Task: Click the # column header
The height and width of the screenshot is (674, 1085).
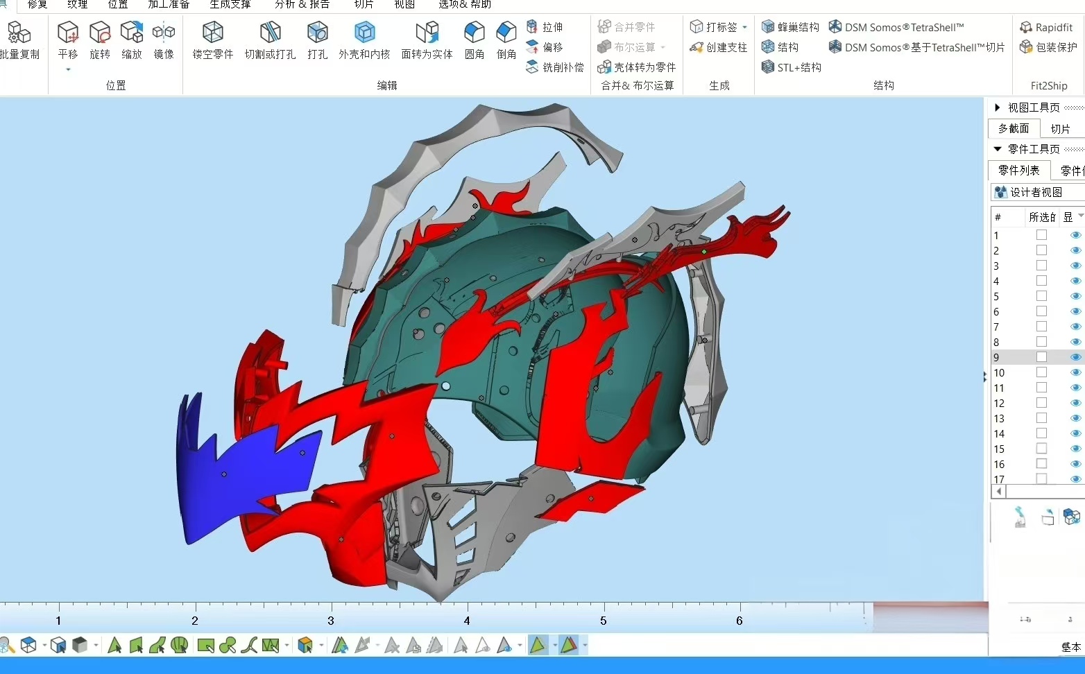Action: pyautogui.click(x=1008, y=217)
